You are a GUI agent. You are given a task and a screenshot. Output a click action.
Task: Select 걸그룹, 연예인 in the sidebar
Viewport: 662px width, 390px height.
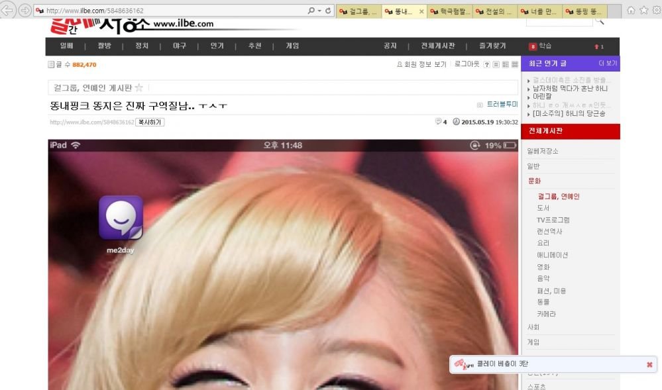pyautogui.click(x=559, y=196)
